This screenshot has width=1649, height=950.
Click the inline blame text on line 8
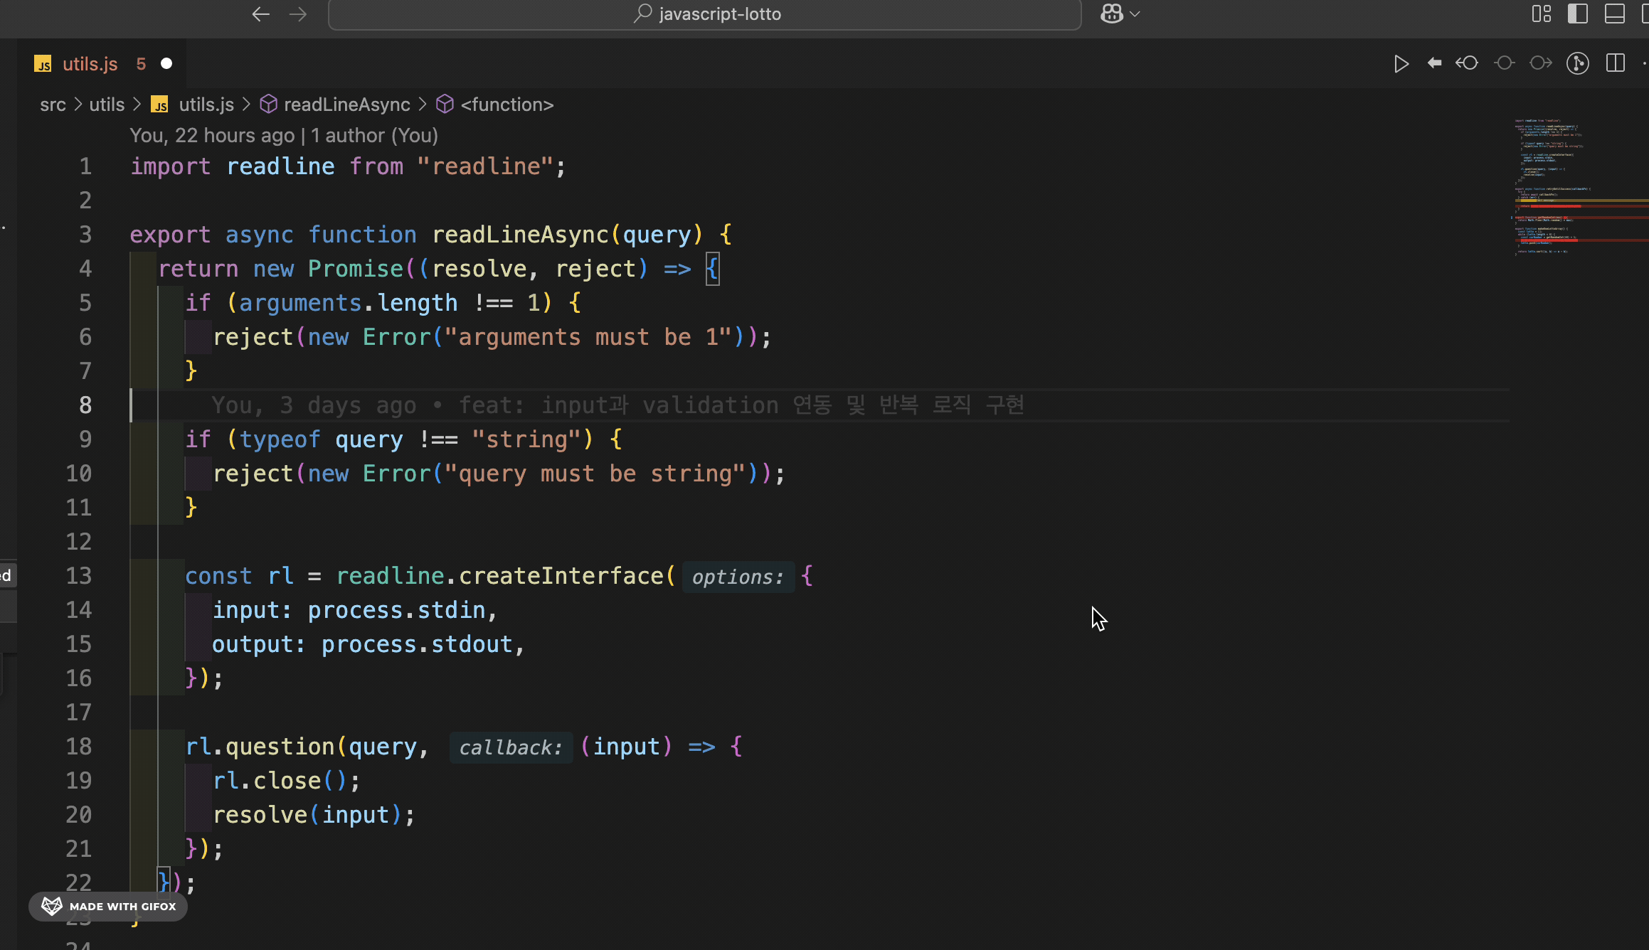[617, 405]
